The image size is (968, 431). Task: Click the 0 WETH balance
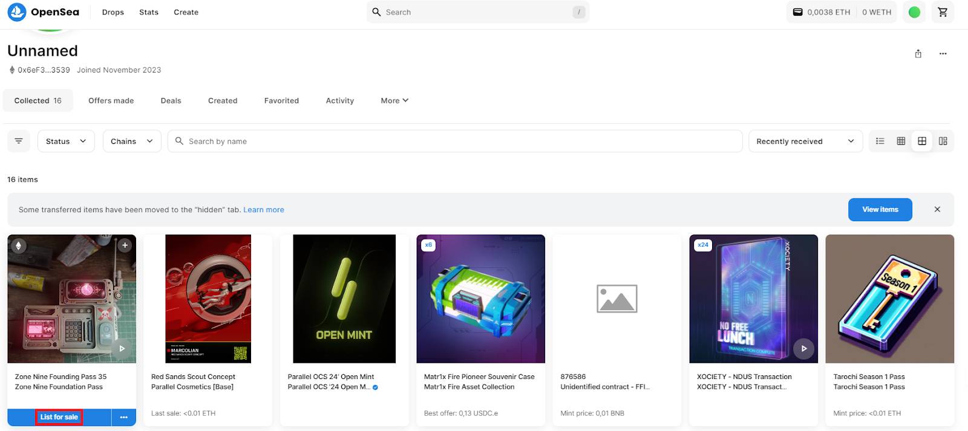877,12
